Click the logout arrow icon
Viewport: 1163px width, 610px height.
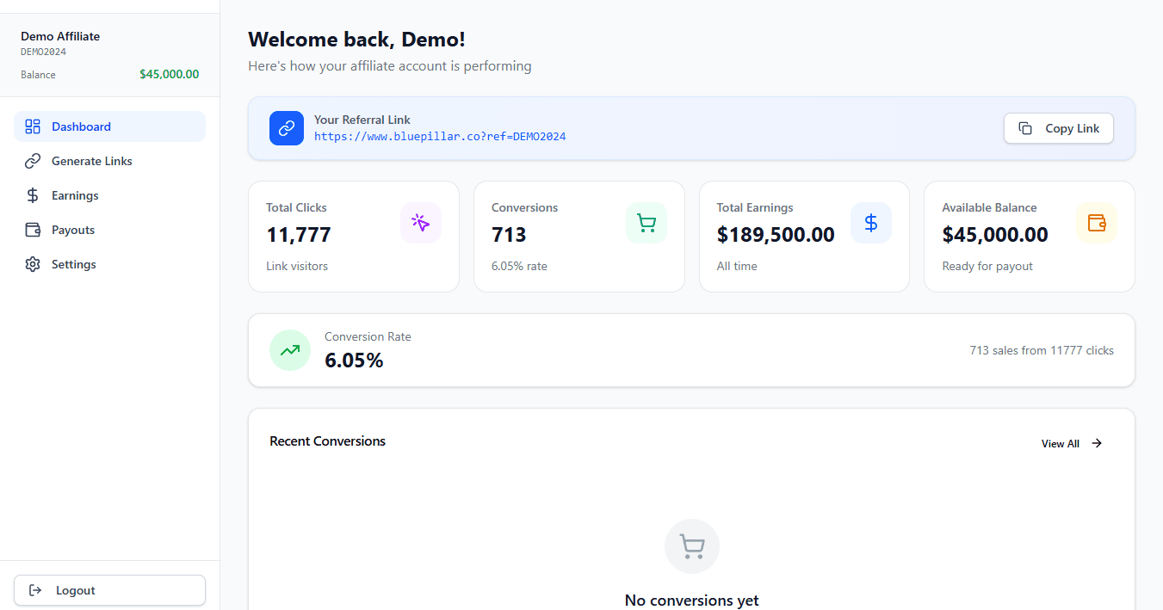tap(35, 589)
